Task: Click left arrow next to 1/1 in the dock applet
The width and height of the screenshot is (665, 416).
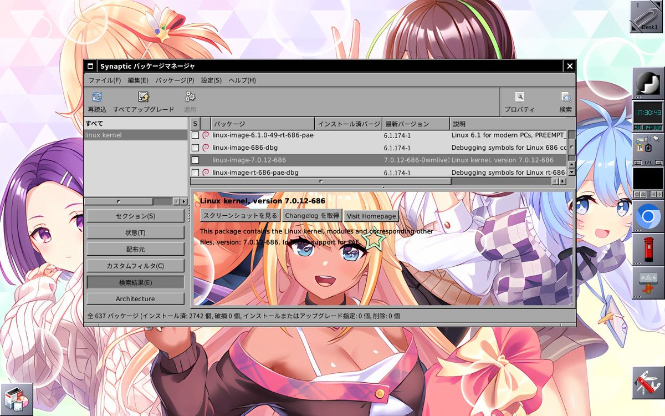Action: (637, 162)
